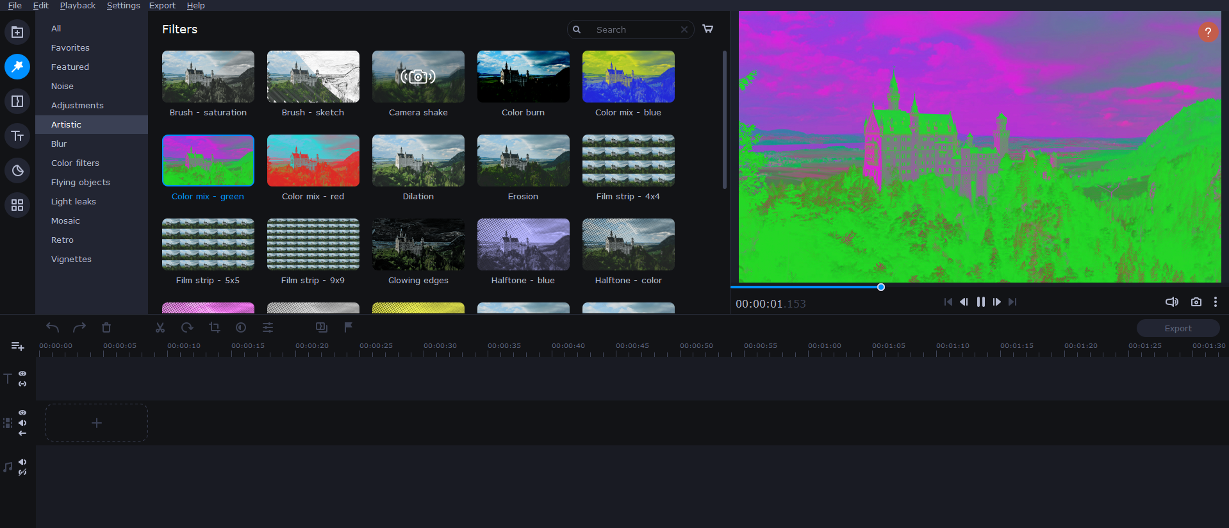Pause the preview playback

(x=981, y=302)
